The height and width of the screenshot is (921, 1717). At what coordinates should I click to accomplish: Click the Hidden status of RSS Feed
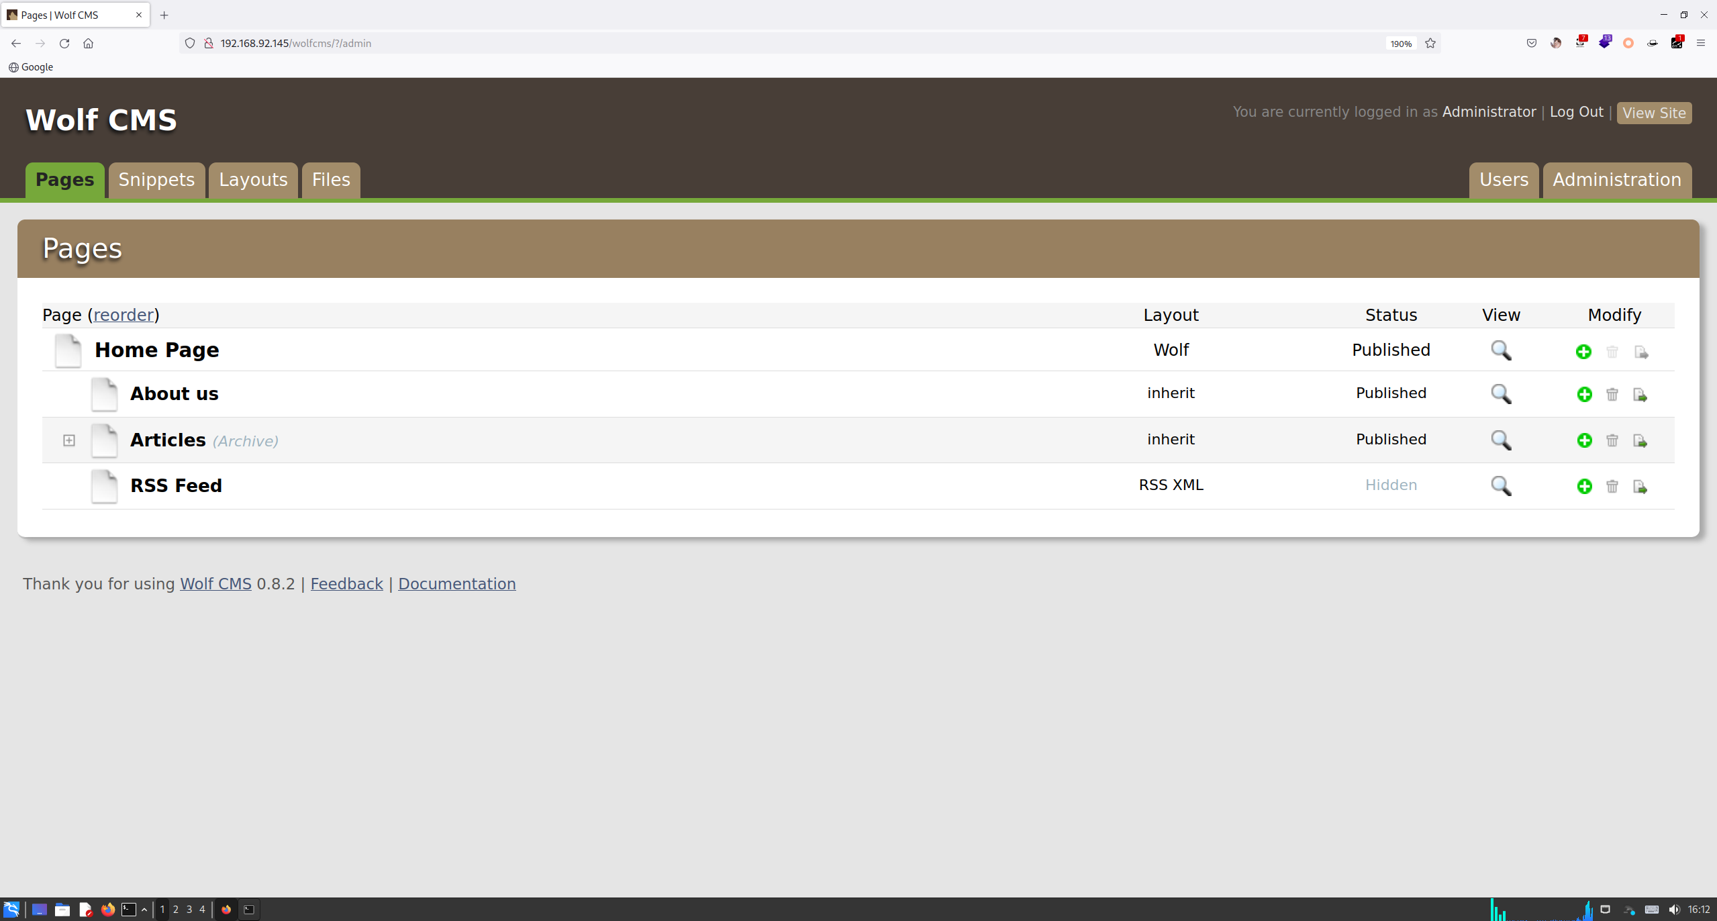pyautogui.click(x=1391, y=485)
